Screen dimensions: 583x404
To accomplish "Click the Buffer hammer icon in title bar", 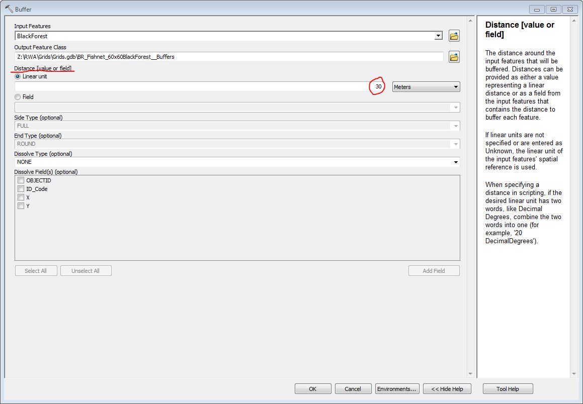I will pos(9,9).
